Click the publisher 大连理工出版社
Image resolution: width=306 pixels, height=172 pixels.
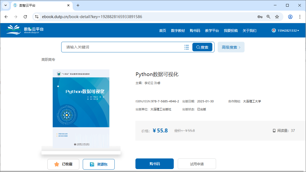tap(161, 110)
